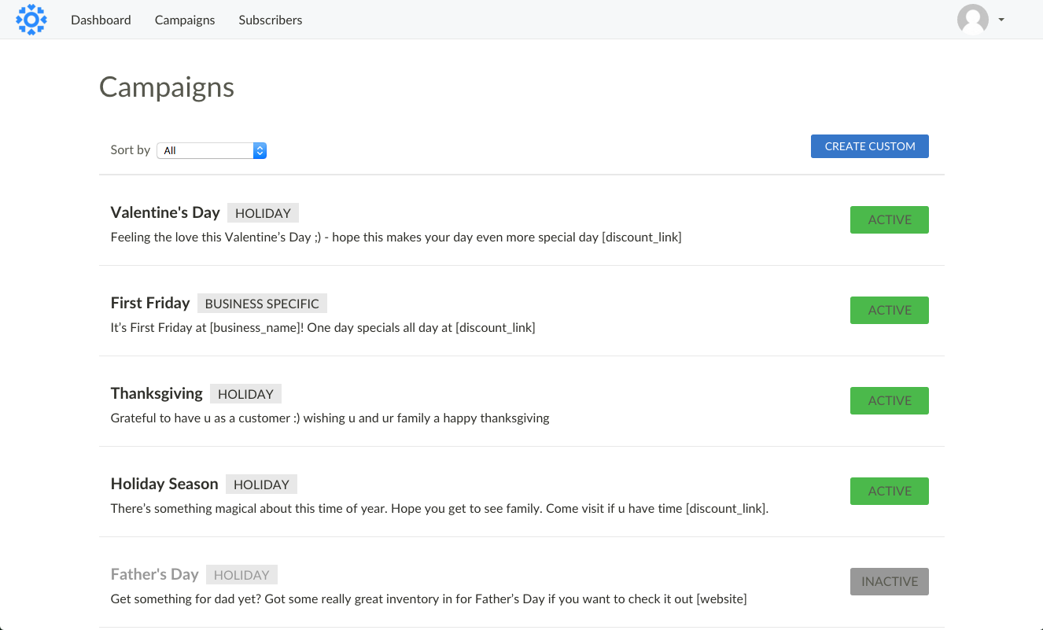This screenshot has height=630, width=1043.
Task: Open the Campaigns nav item
Action: pos(185,20)
